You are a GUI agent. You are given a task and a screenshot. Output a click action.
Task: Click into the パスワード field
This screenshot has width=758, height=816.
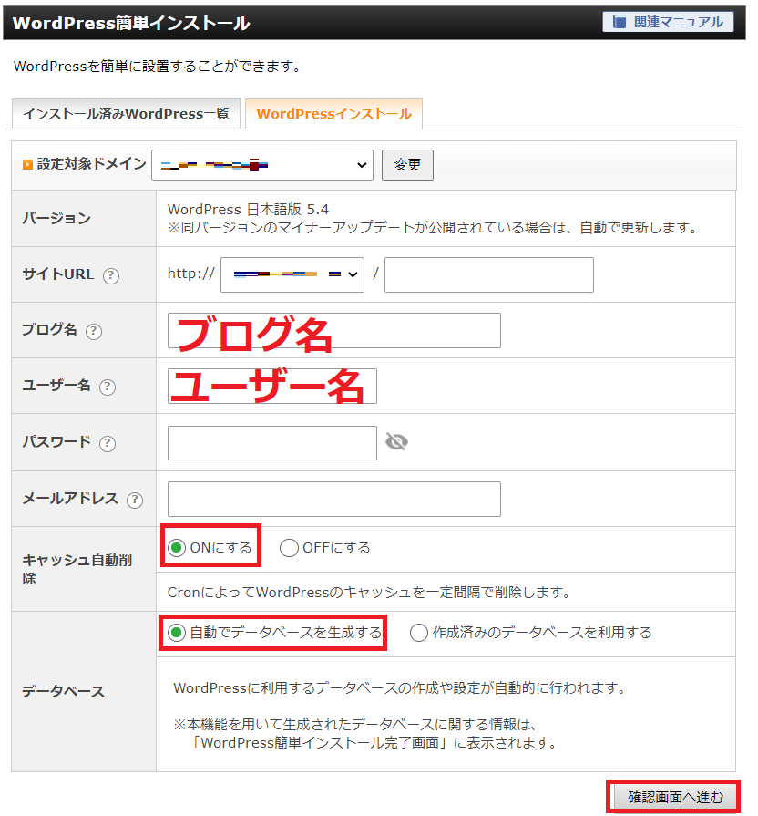click(271, 443)
